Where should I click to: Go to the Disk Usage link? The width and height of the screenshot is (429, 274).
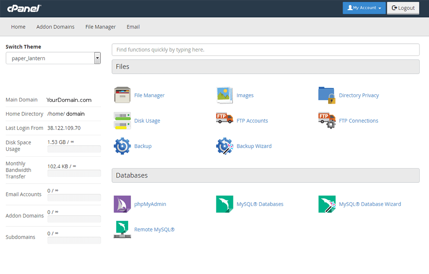coord(147,121)
